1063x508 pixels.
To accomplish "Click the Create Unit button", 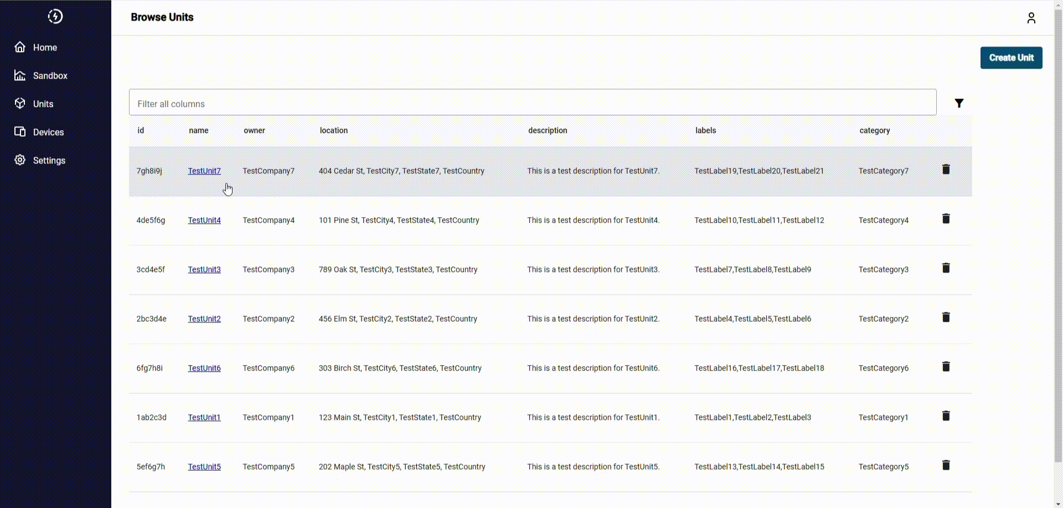I will point(1011,58).
